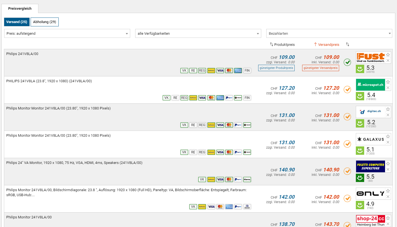Screen dimensions: 397x227
Task: Click the TWINT icon in the Galaxus row
Action: [x=247, y=152]
